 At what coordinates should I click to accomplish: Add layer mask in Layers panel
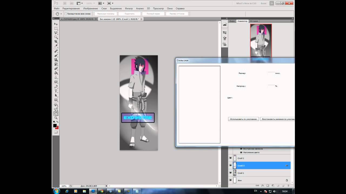tap(268, 185)
